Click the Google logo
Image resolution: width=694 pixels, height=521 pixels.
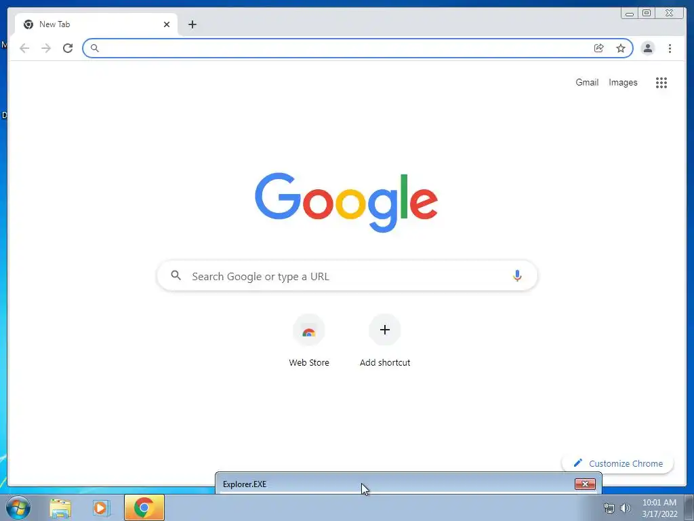346,202
